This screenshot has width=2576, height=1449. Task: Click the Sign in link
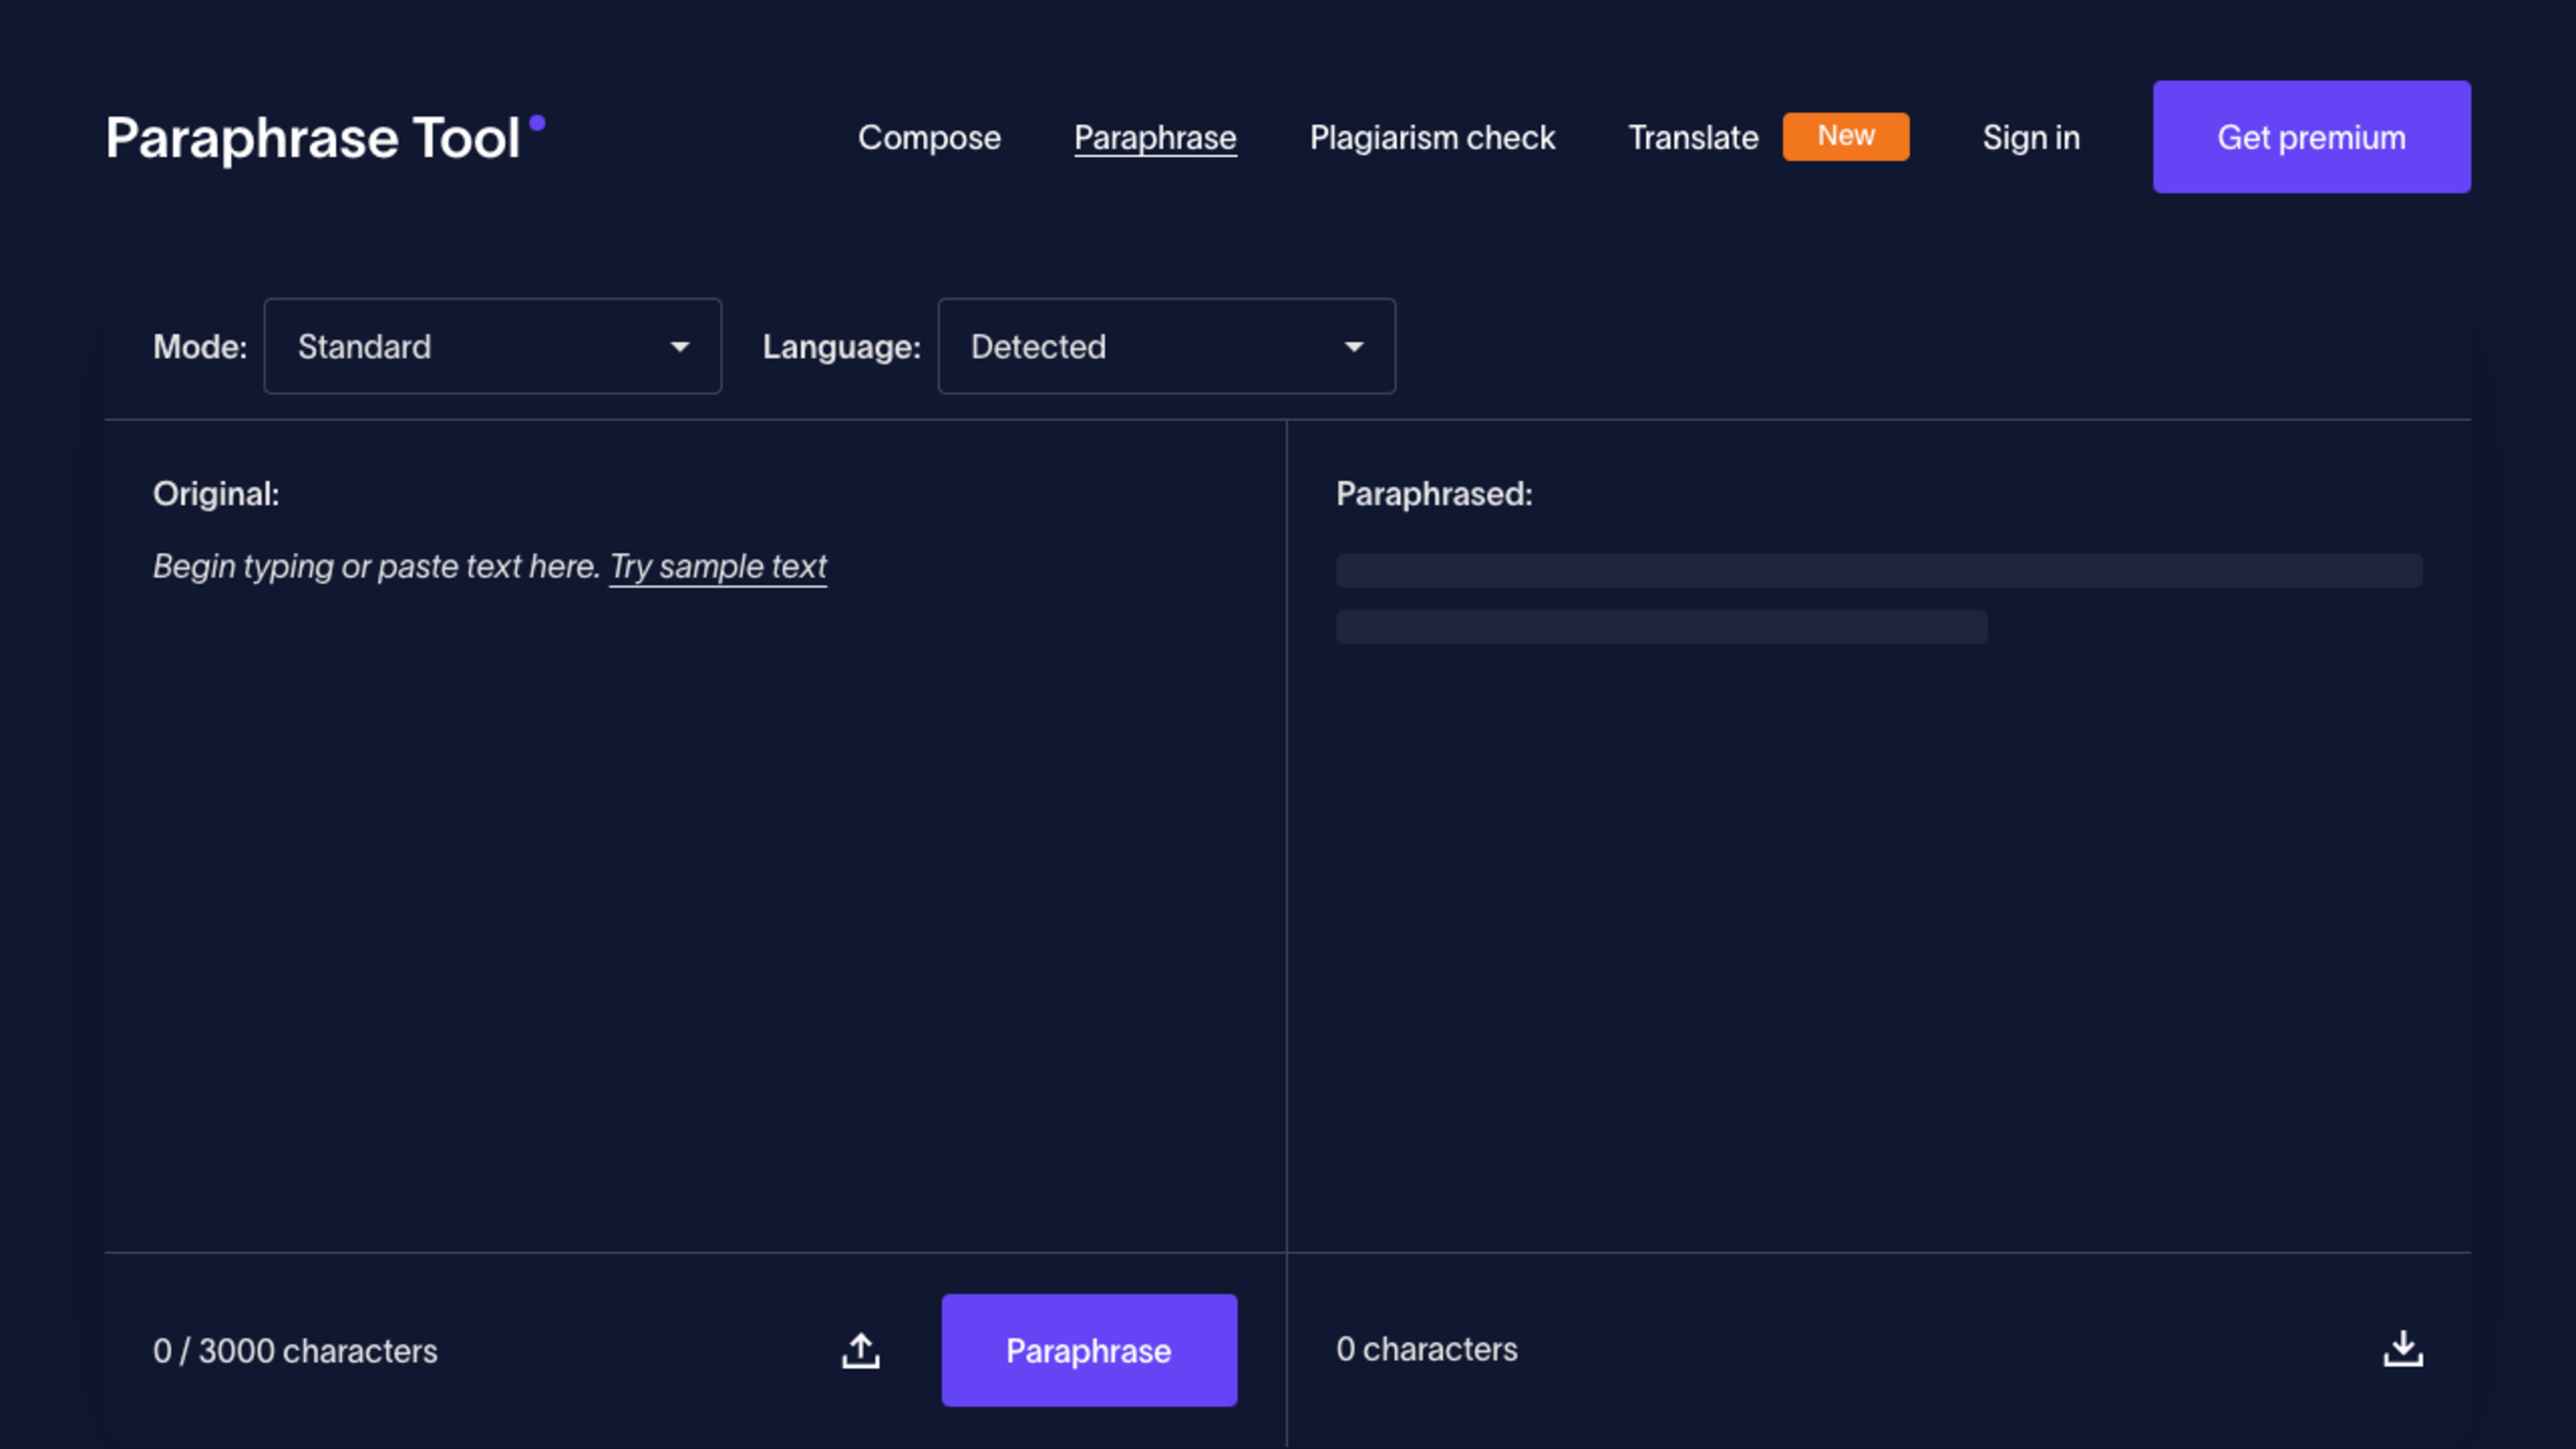click(x=2031, y=138)
